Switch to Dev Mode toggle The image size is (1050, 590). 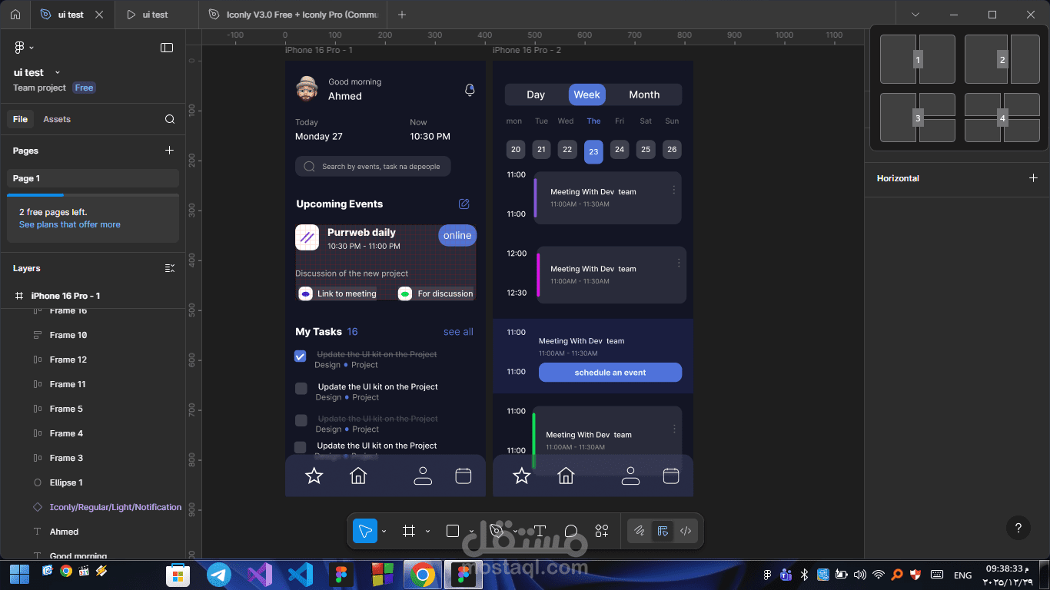[x=686, y=531]
